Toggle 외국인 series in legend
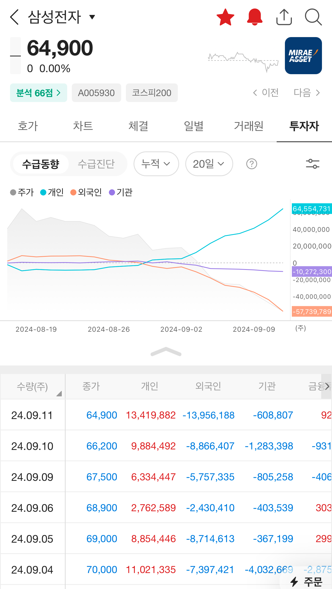 [86, 192]
